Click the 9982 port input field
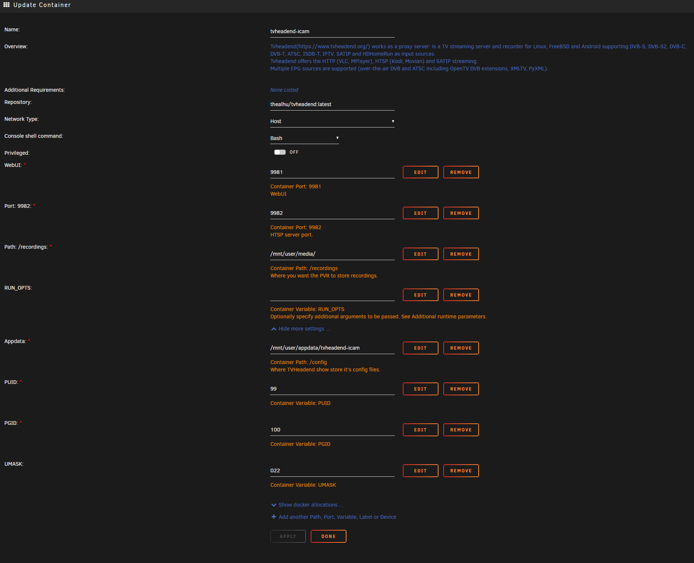This screenshot has width=694, height=563. 332,213
